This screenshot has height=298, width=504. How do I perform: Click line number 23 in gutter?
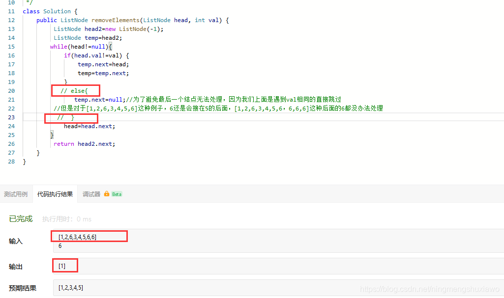[x=11, y=117]
